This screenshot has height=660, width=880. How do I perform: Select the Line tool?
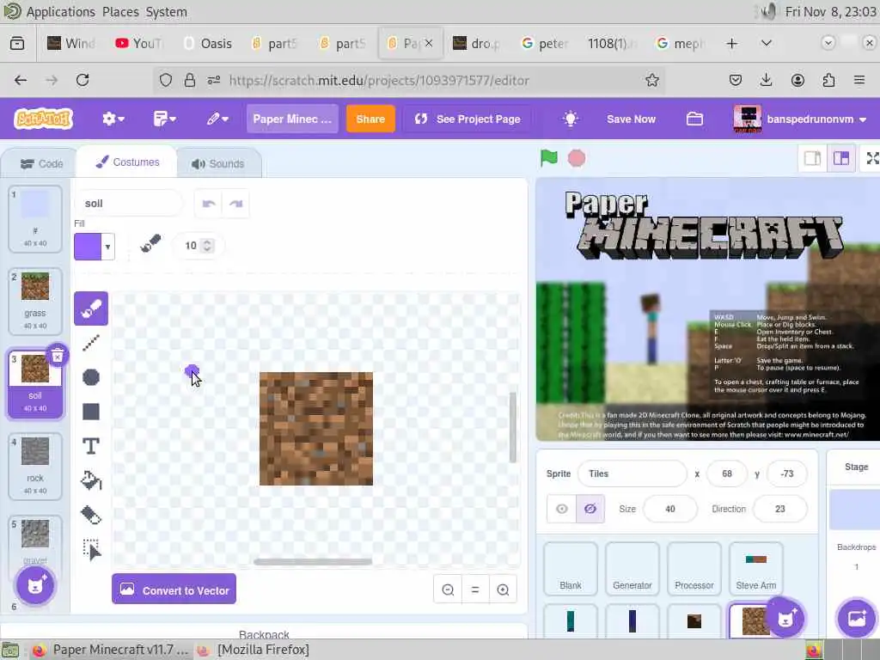(x=91, y=343)
